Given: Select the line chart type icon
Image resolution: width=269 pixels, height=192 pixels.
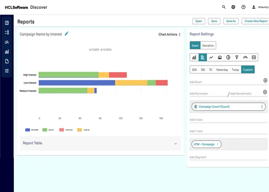Looking at the screenshot, I should (x=211, y=57).
